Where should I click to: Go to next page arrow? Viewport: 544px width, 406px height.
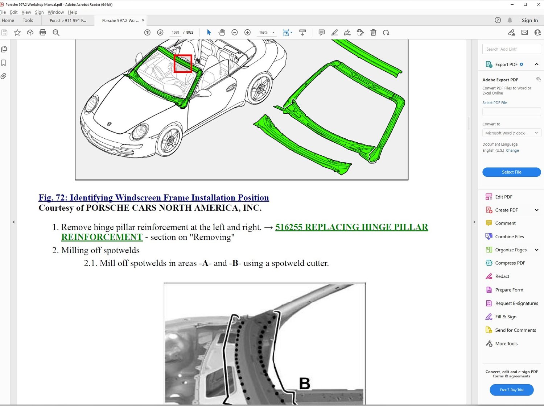[x=160, y=33]
